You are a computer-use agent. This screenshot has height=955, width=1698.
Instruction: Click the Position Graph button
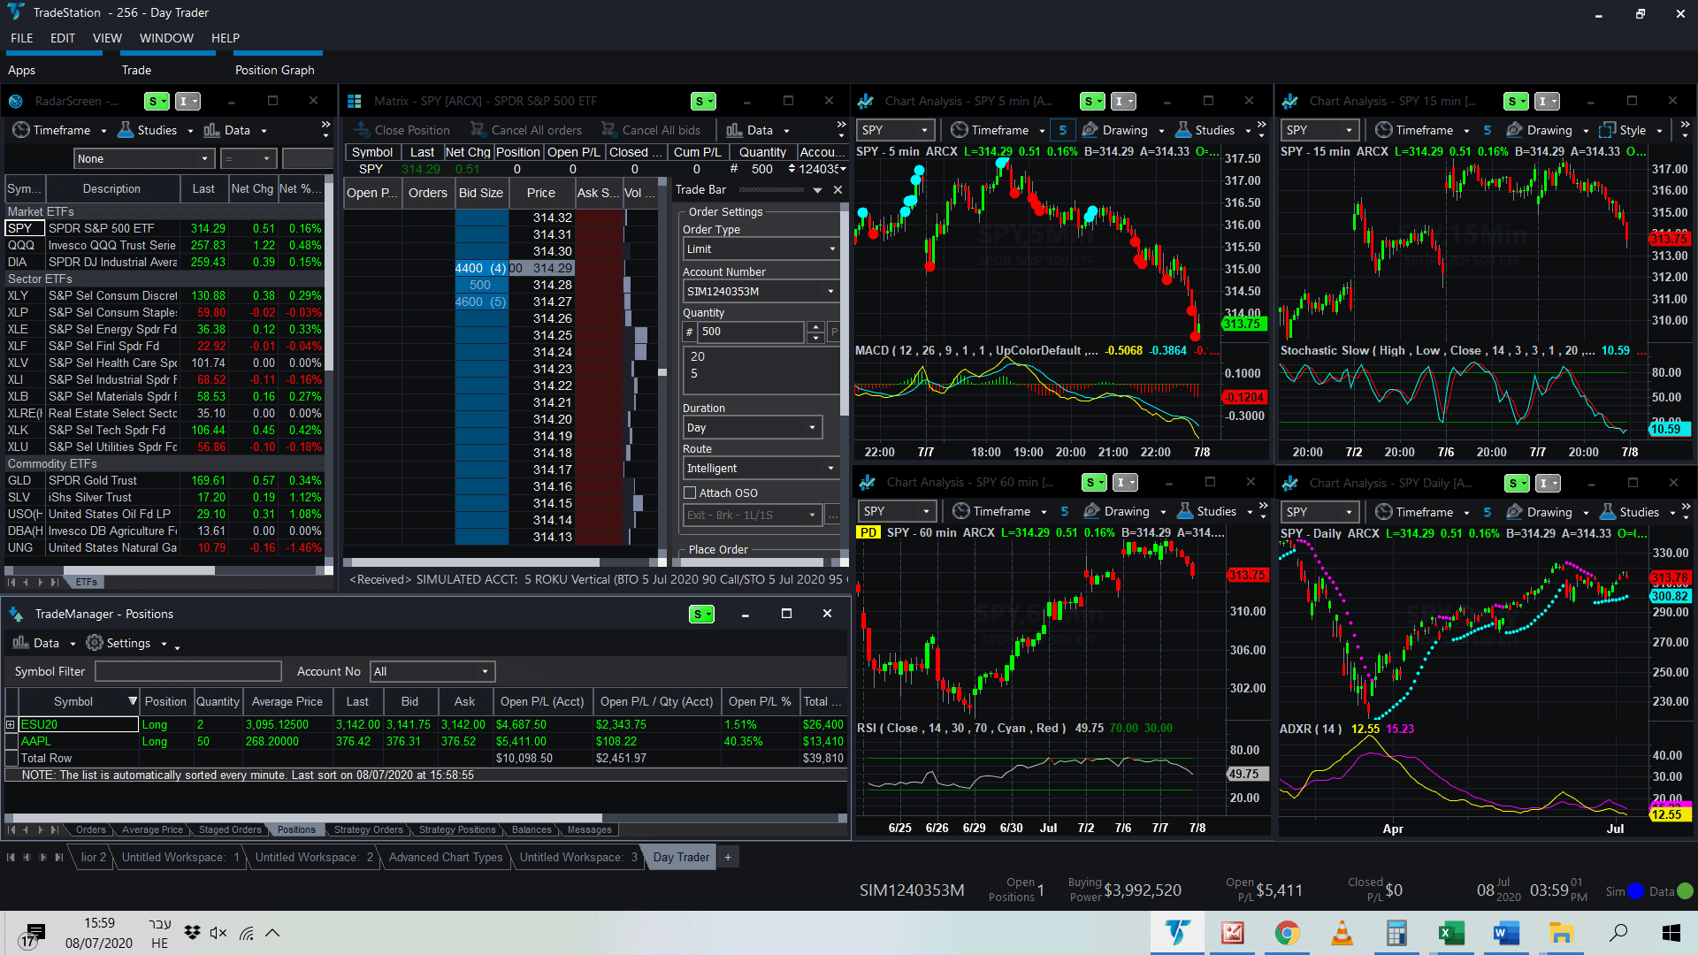click(x=274, y=70)
